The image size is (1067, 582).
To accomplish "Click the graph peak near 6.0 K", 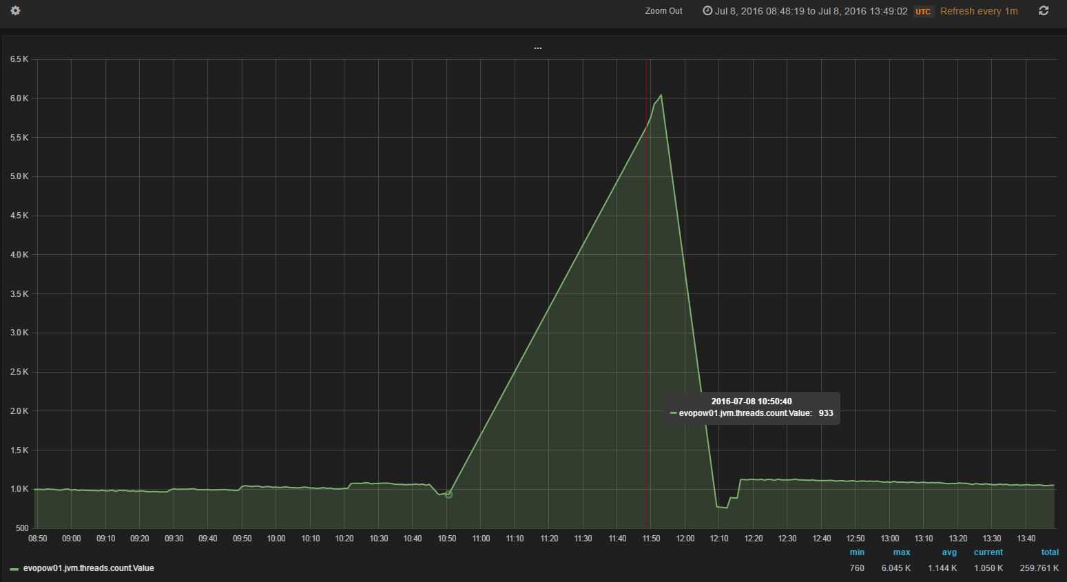I will coord(661,95).
